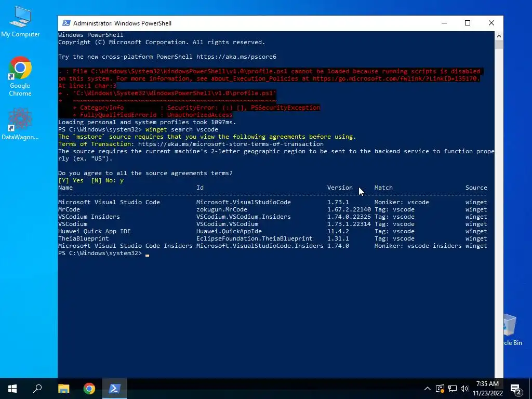Click the PowerShell icon in title bar

click(x=66, y=23)
